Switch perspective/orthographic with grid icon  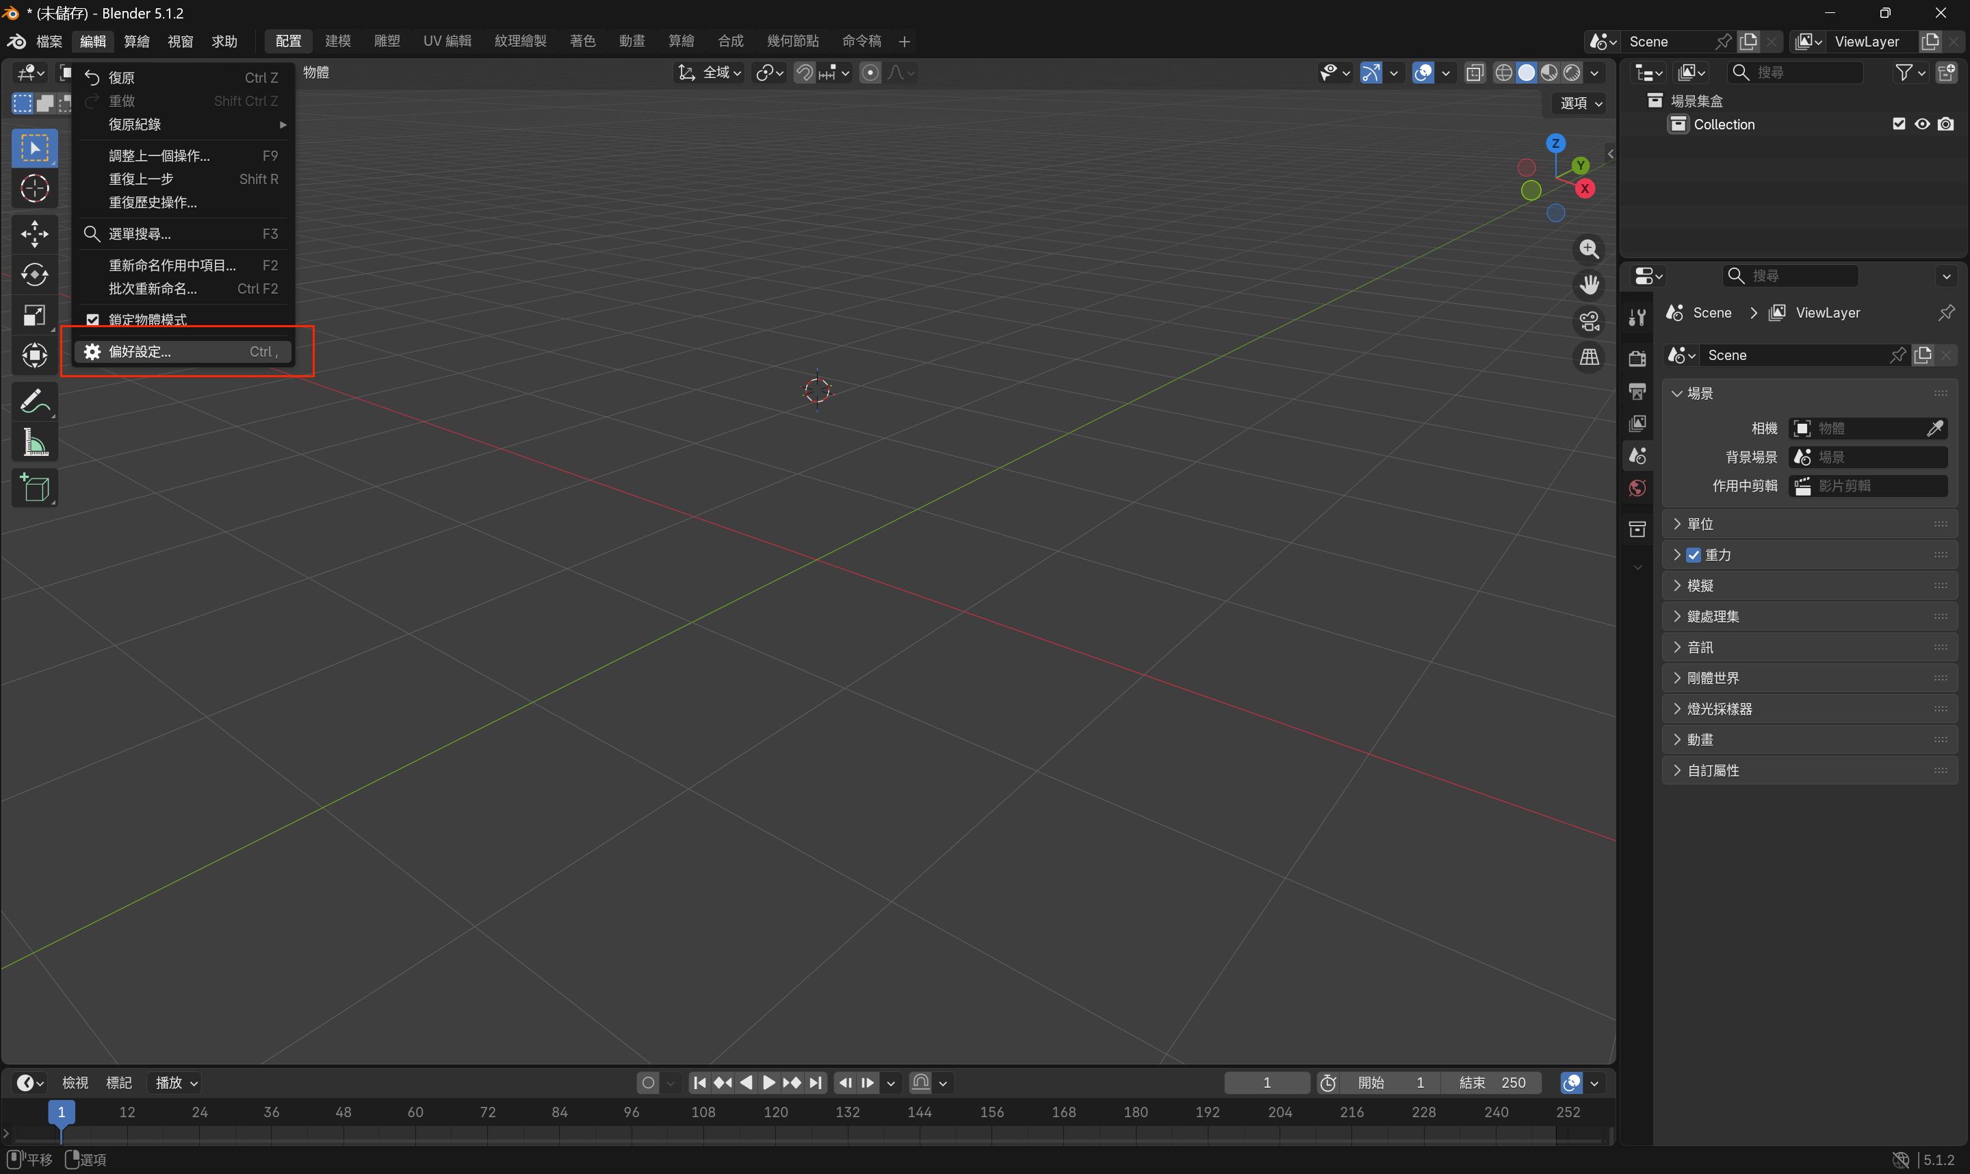pyautogui.click(x=1589, y=357)
